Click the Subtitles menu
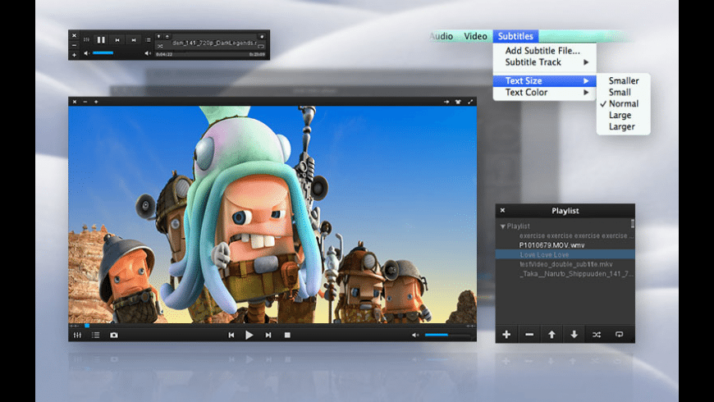The width and height of the screenshot is (714, 402). 515,36
